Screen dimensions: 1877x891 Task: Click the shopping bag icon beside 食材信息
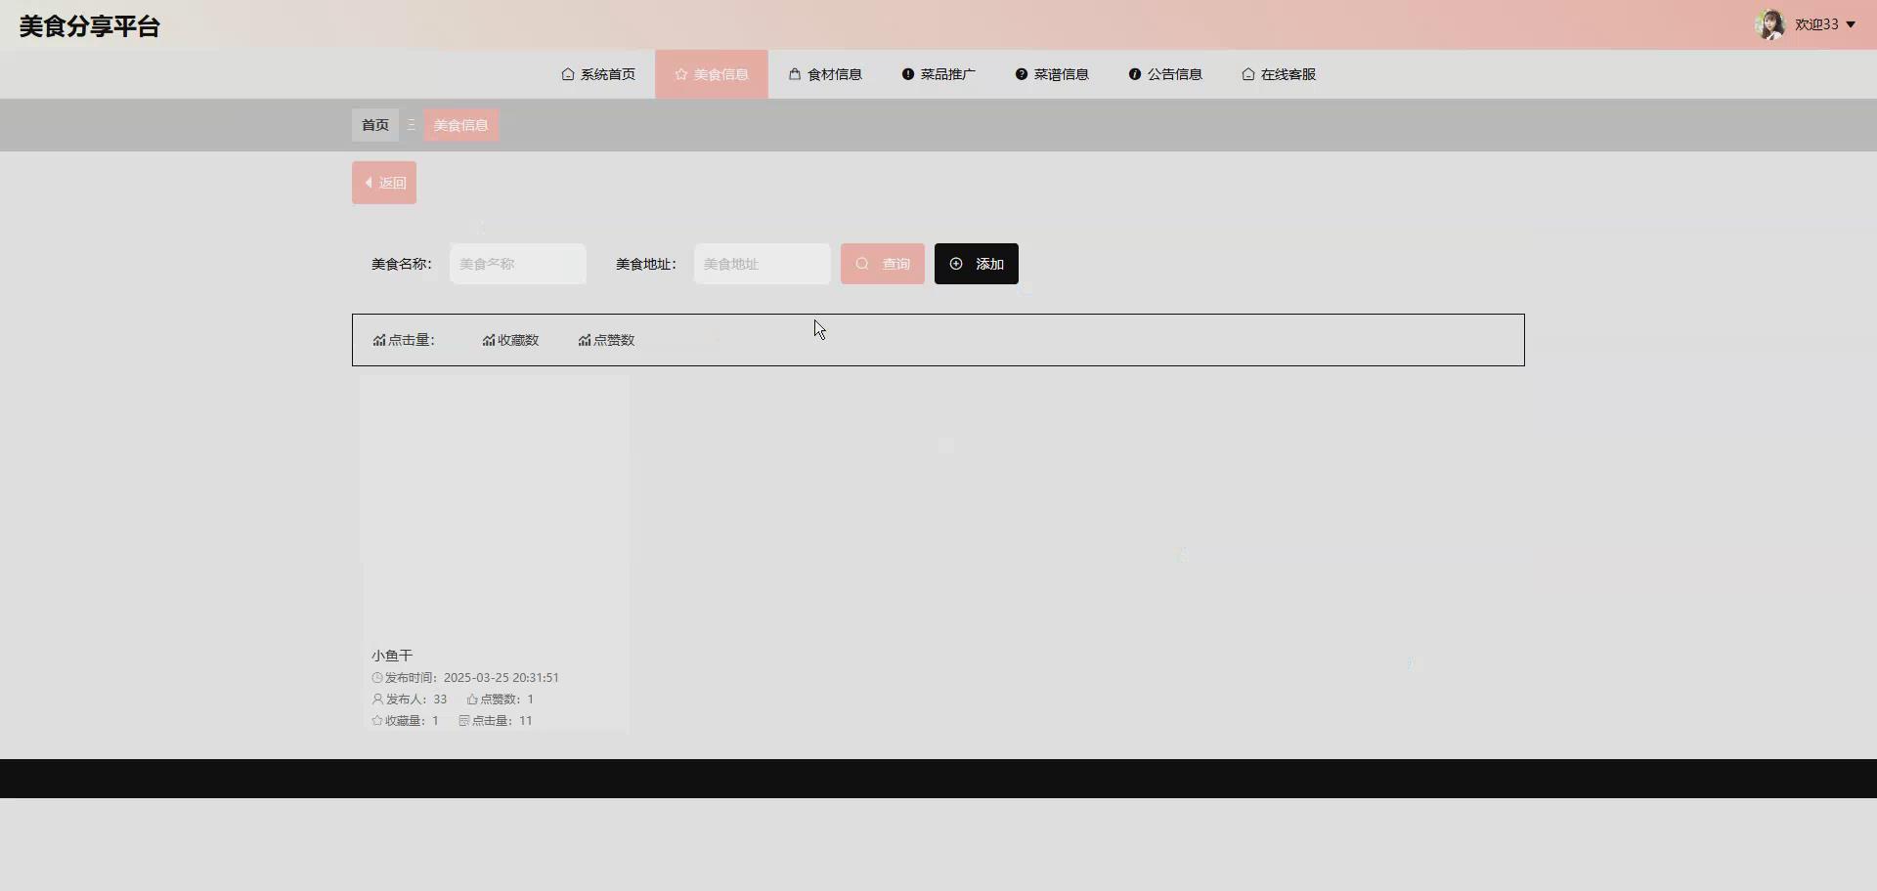pos(794,73)
